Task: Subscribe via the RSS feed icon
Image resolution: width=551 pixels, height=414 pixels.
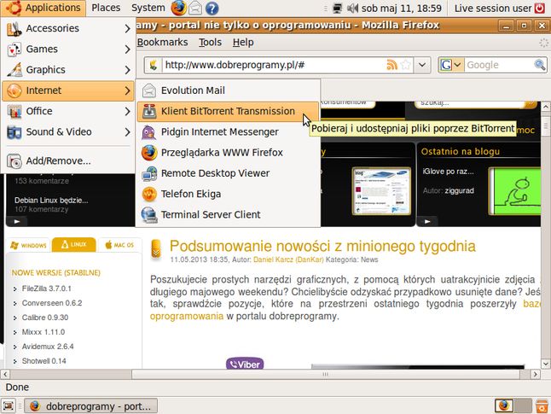Action: tap(391, 65)
